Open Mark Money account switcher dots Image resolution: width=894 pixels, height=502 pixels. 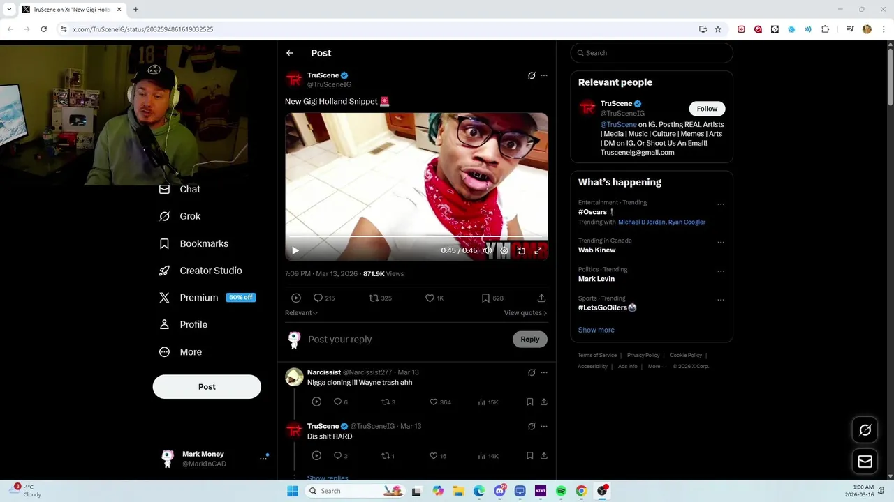(263, 459)
